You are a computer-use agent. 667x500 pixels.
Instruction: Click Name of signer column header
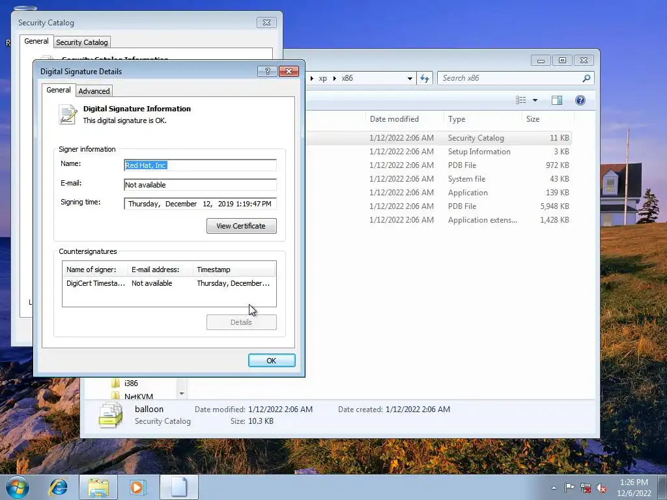tap(95, 270)
